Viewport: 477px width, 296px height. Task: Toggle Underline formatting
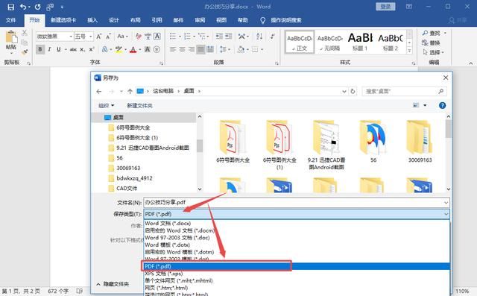click(58, 49)
